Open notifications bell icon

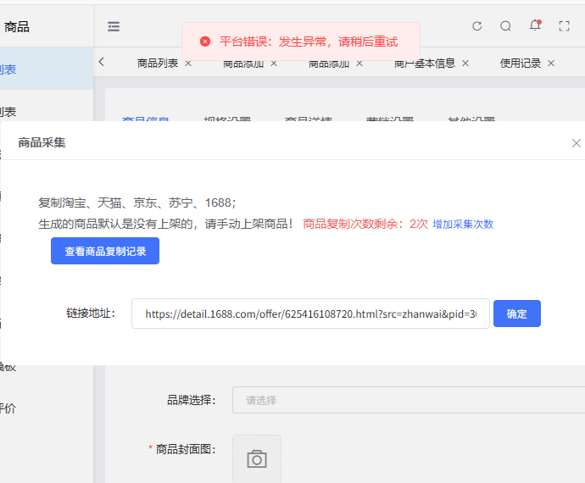534,25
